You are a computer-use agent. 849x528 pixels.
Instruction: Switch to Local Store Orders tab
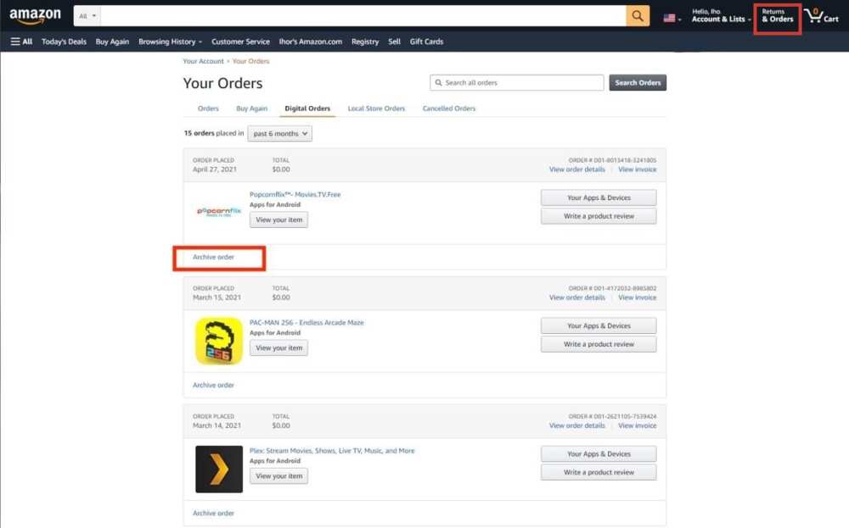click(376, 108)
